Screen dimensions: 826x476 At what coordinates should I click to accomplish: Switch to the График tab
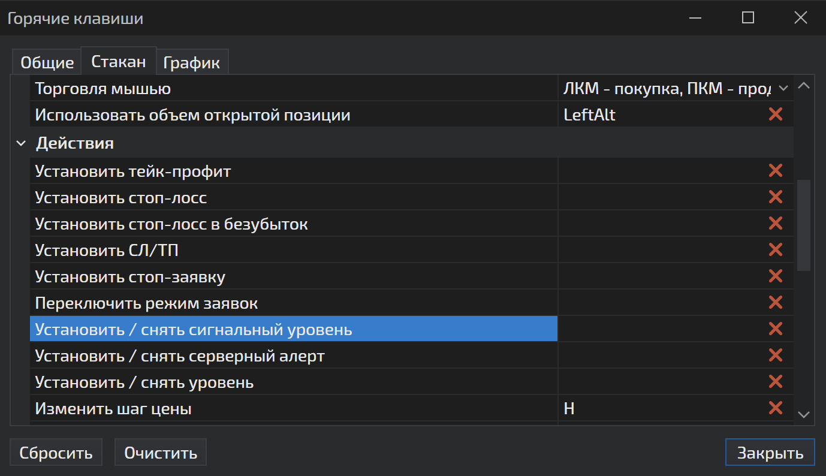[191, 62]
